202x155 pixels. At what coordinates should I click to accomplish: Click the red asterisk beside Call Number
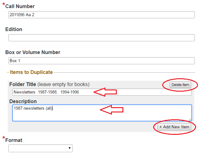pyautogui.click(x=4, y=4)
